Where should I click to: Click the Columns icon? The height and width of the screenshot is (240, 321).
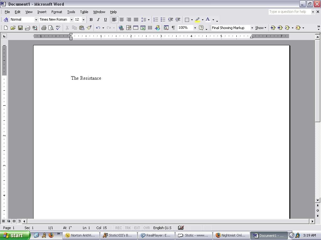(x=150, y=28)
